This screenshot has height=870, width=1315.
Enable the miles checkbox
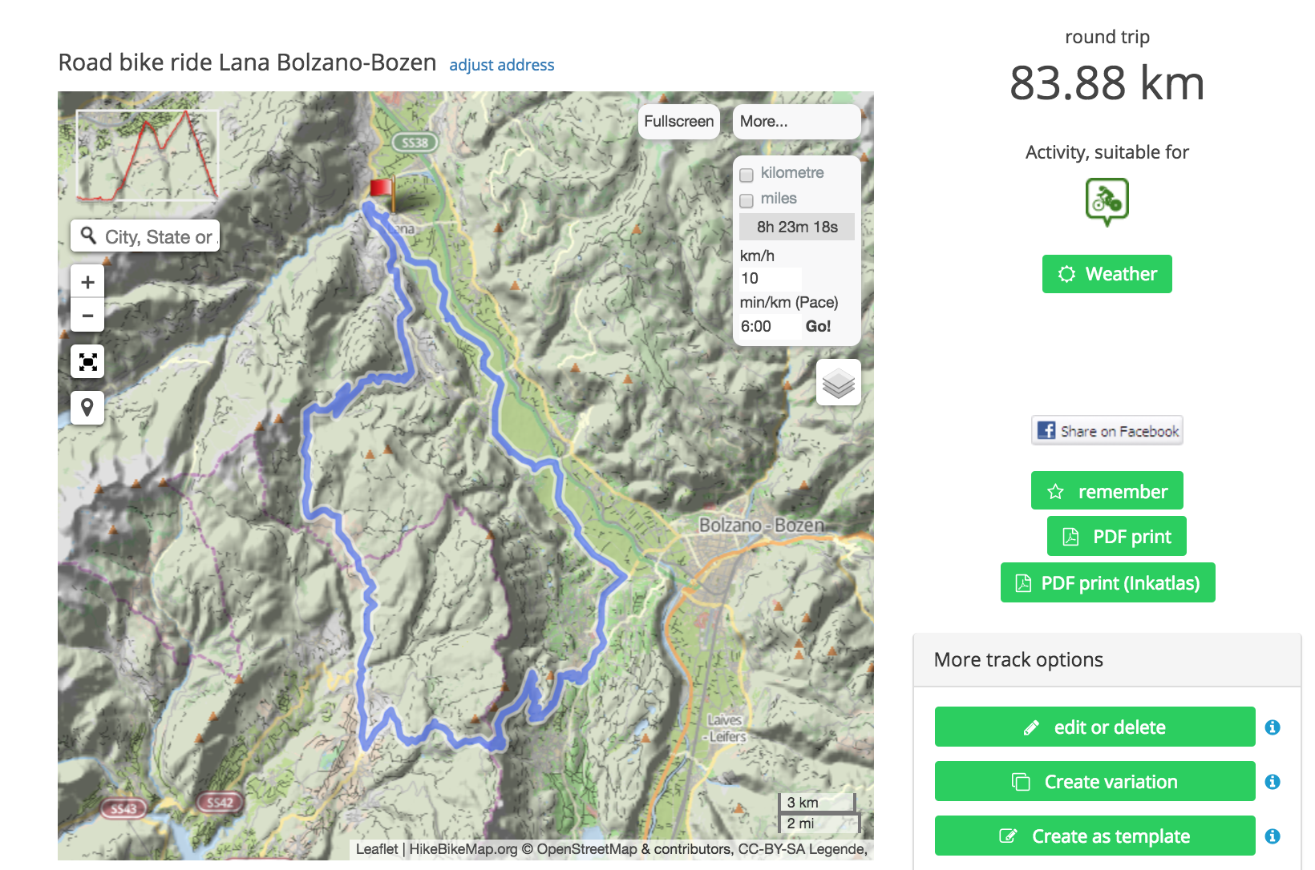[747, 200]
